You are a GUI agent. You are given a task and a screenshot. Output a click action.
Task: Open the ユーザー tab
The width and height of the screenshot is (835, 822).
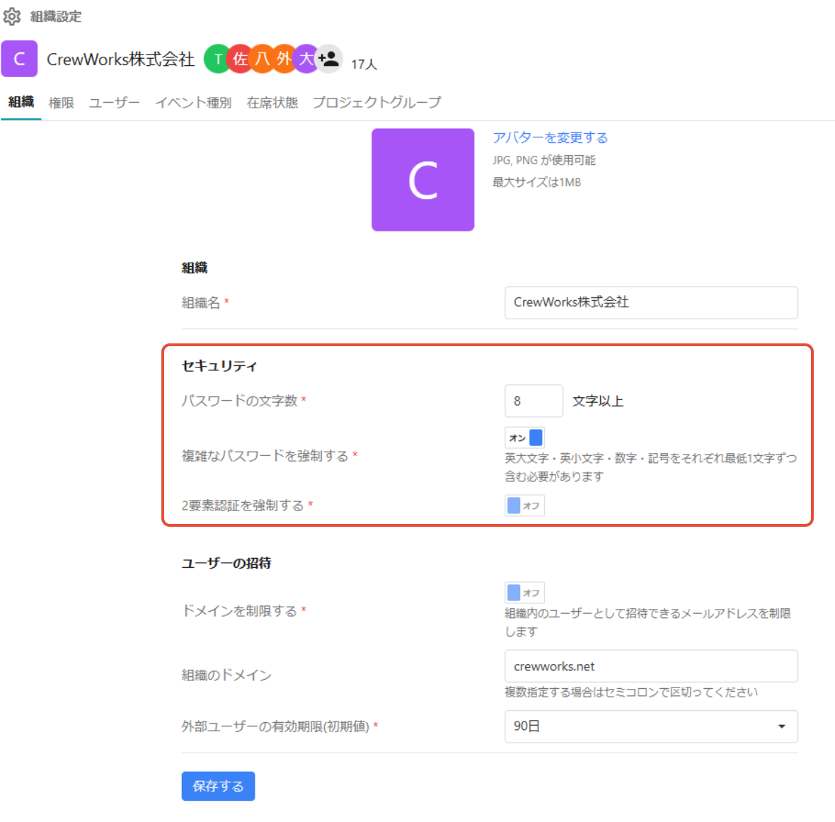click(x=114, y=103)
